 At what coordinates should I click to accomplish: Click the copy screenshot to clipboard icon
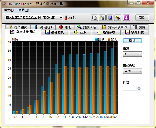(102, 18)
